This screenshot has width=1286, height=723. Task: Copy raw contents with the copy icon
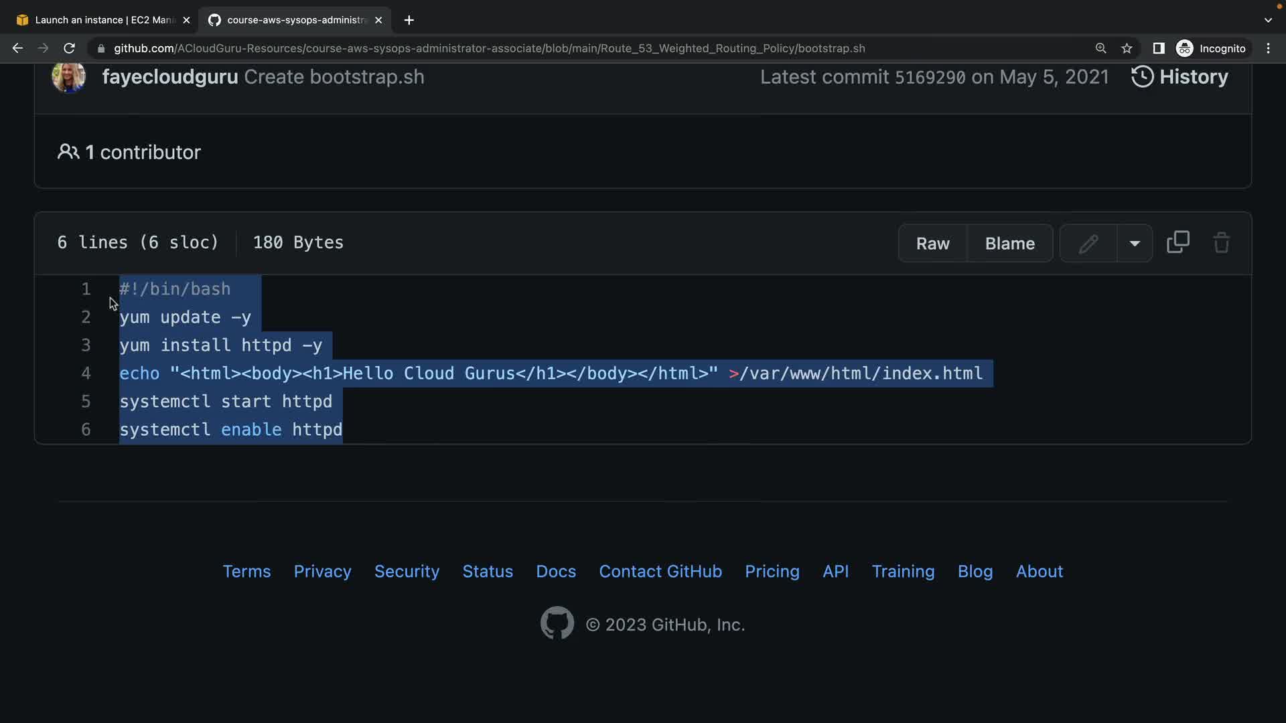(1177, 242)
